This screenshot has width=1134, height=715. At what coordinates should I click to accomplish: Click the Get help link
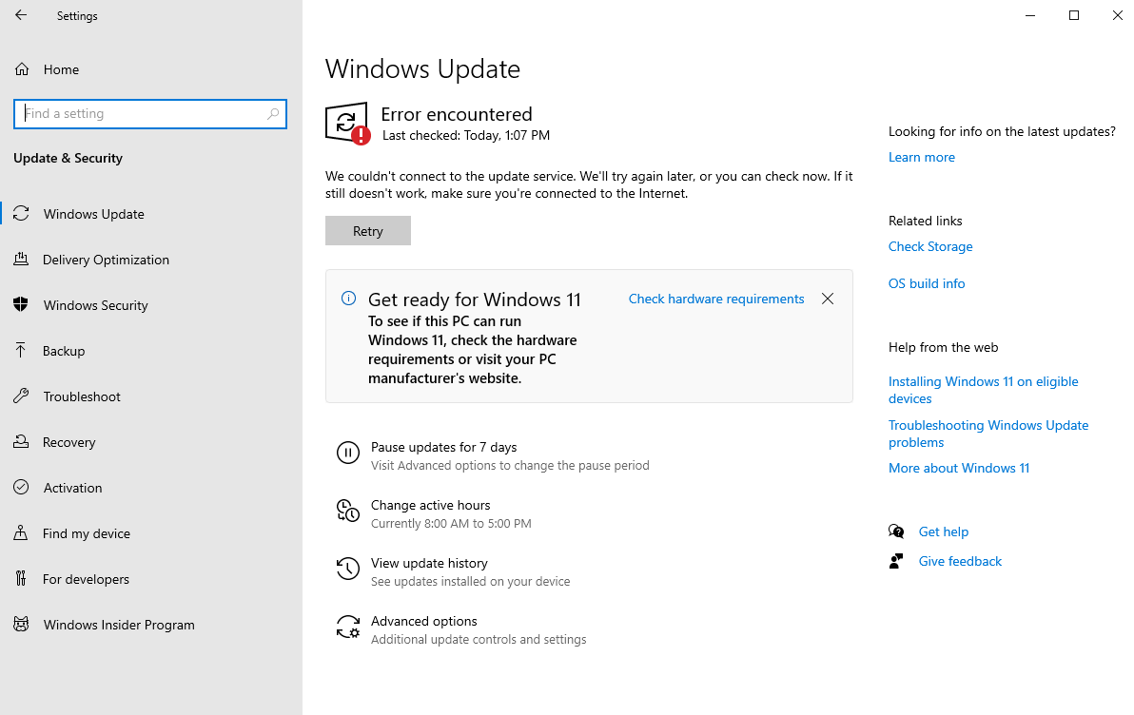pyautogui.click(x=943, y=531)
